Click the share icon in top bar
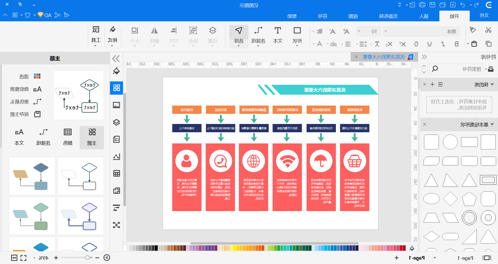498x264 pixels. pyautogui.click(x=57, y=15)
